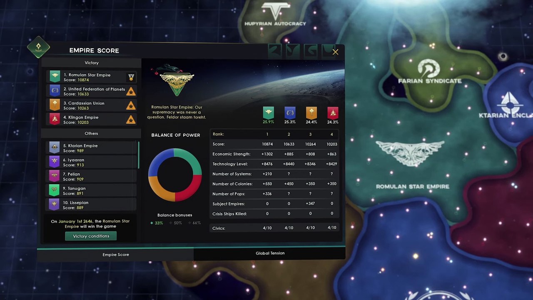This screenshot has width=533, height=300.
Task: Click the orange Cardassian flag above the 24.4% column
Action: point(311,112)
